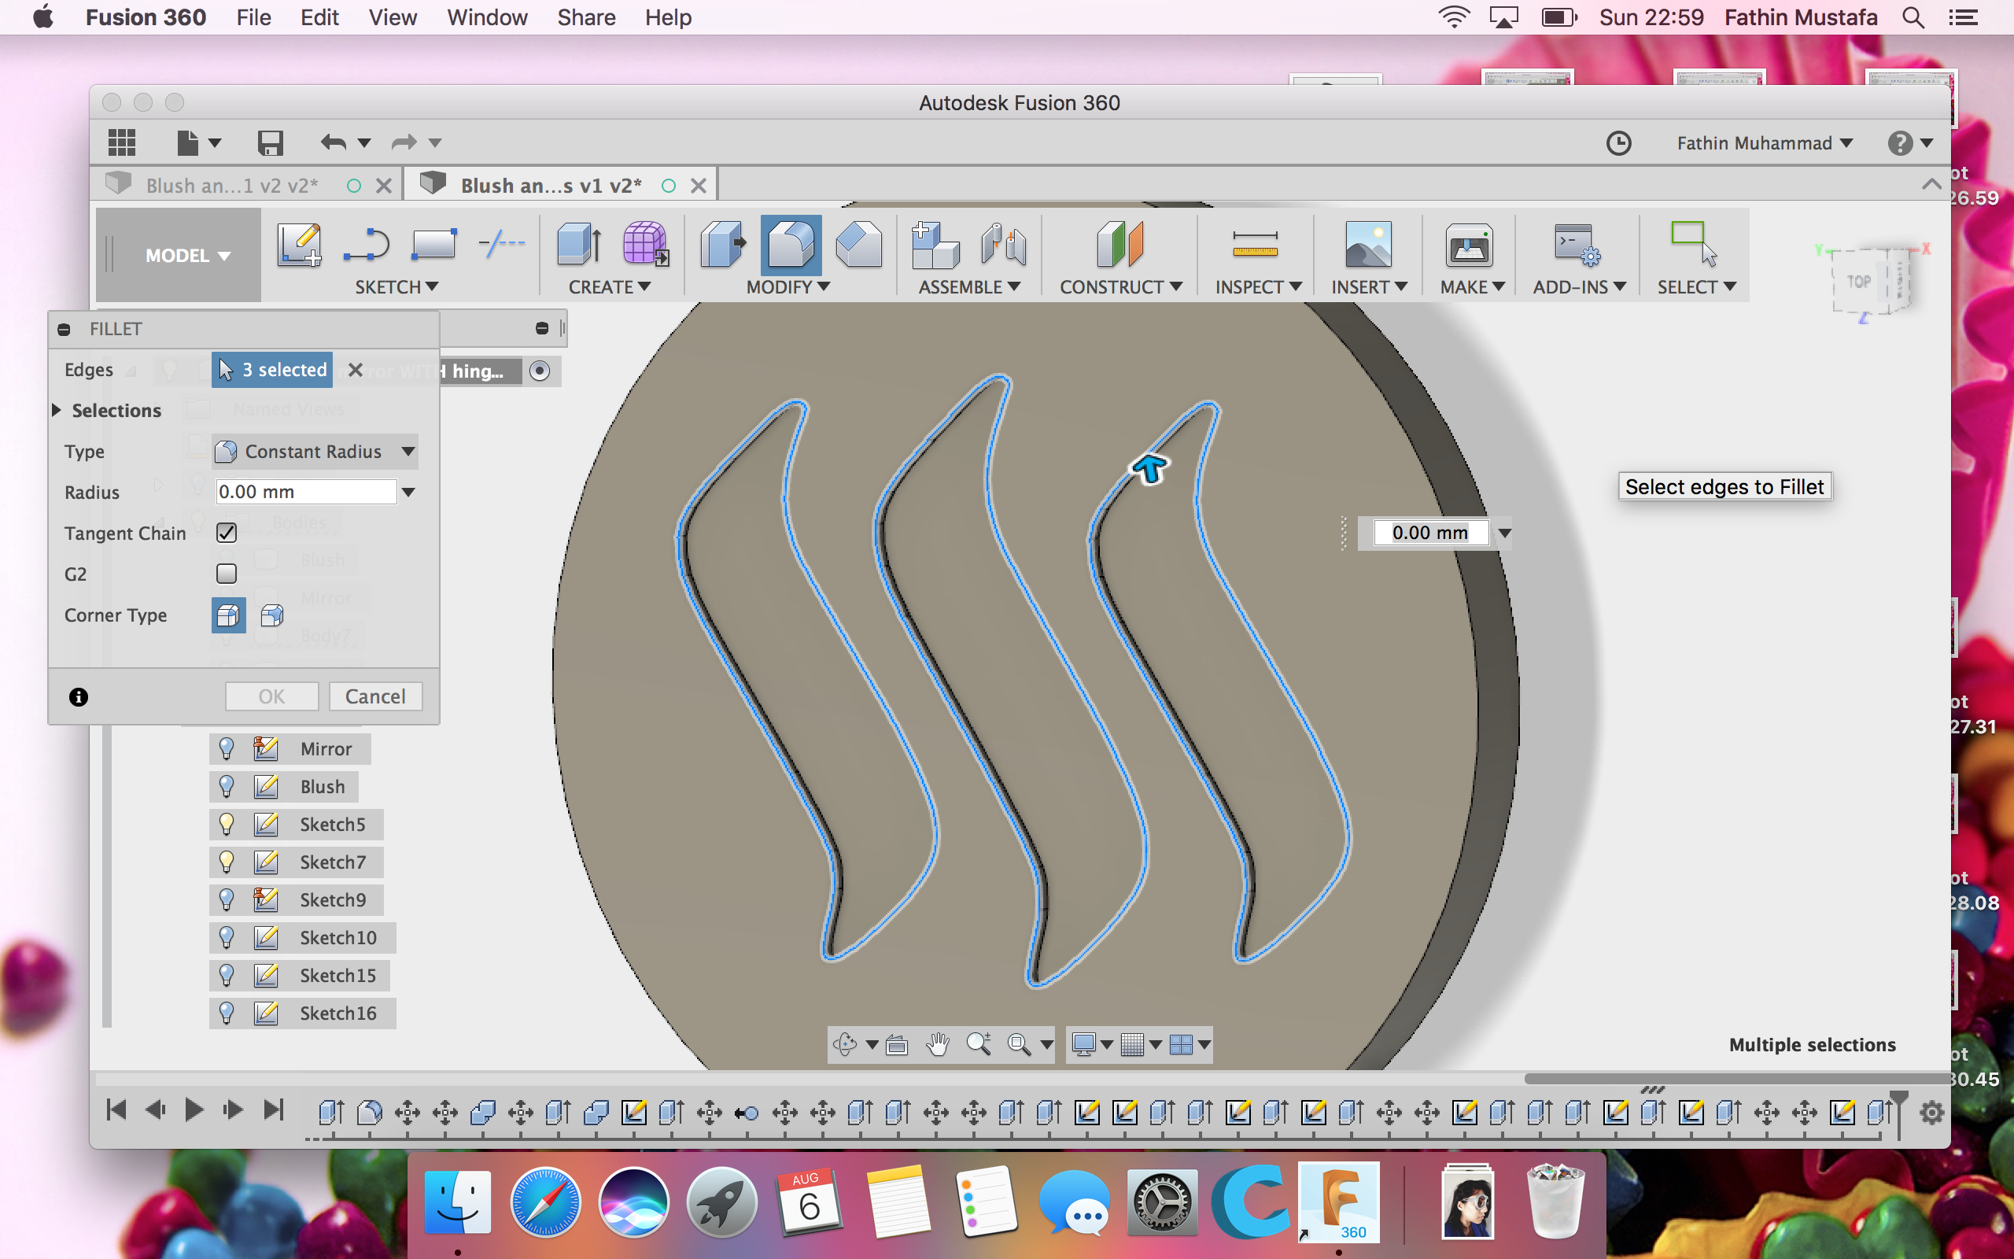
Task: Open the help question mark button
Action: (1900, 143)
